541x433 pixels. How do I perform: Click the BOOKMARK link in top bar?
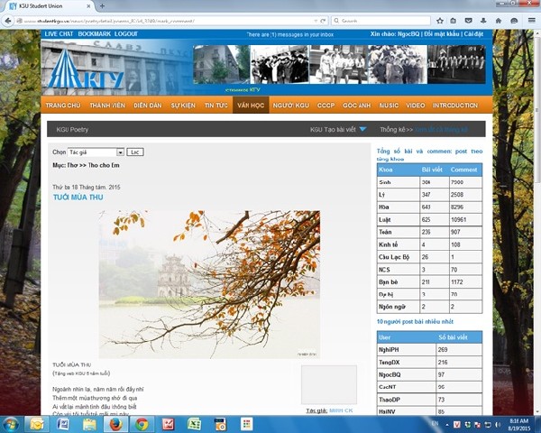pos(94,34)
